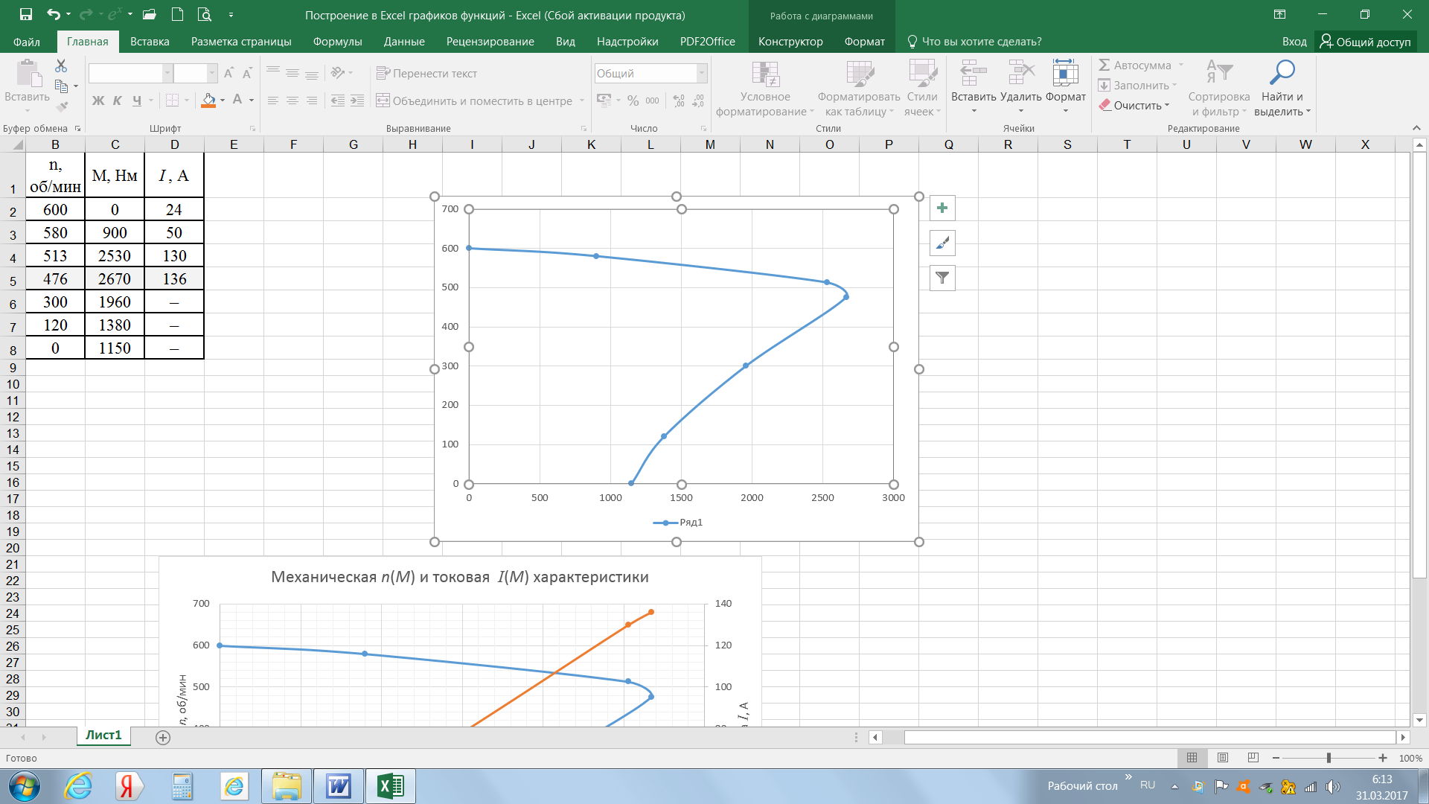Apply the font color A swatch

[237, 100]
